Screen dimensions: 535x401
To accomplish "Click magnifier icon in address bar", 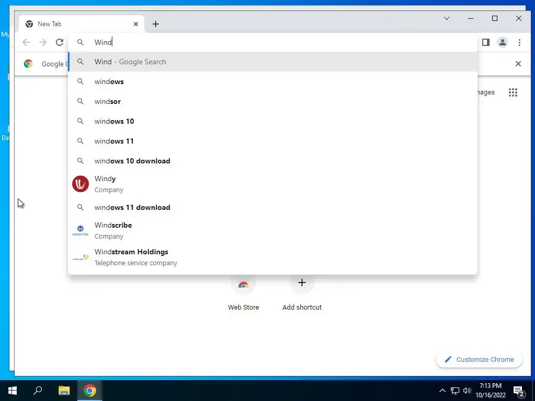I will [80, 42].
